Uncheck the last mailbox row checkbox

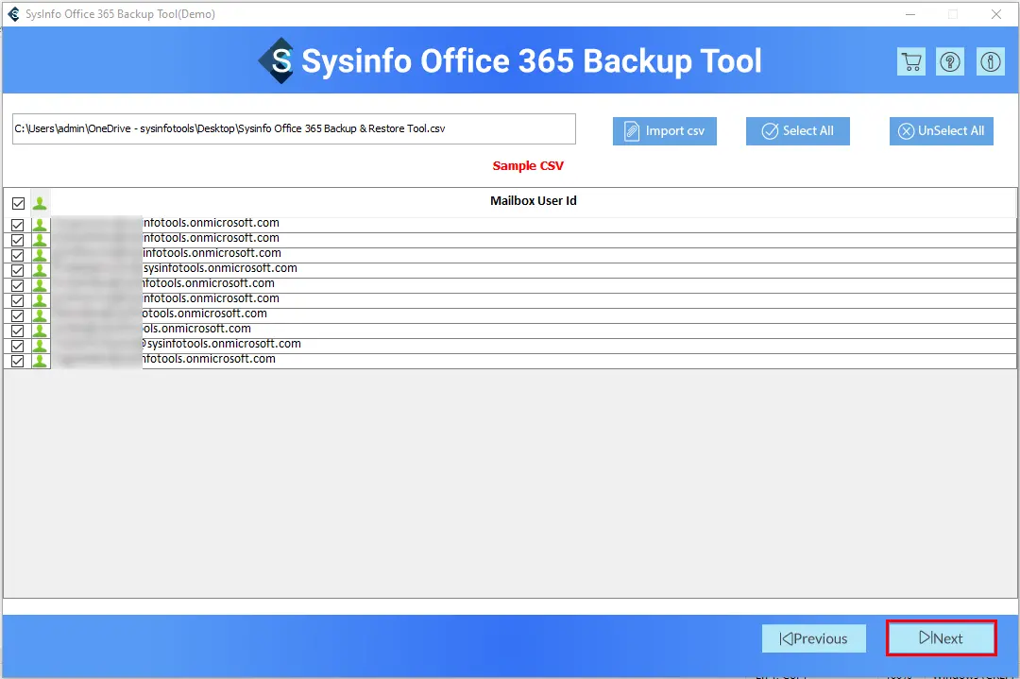(18, 361)
